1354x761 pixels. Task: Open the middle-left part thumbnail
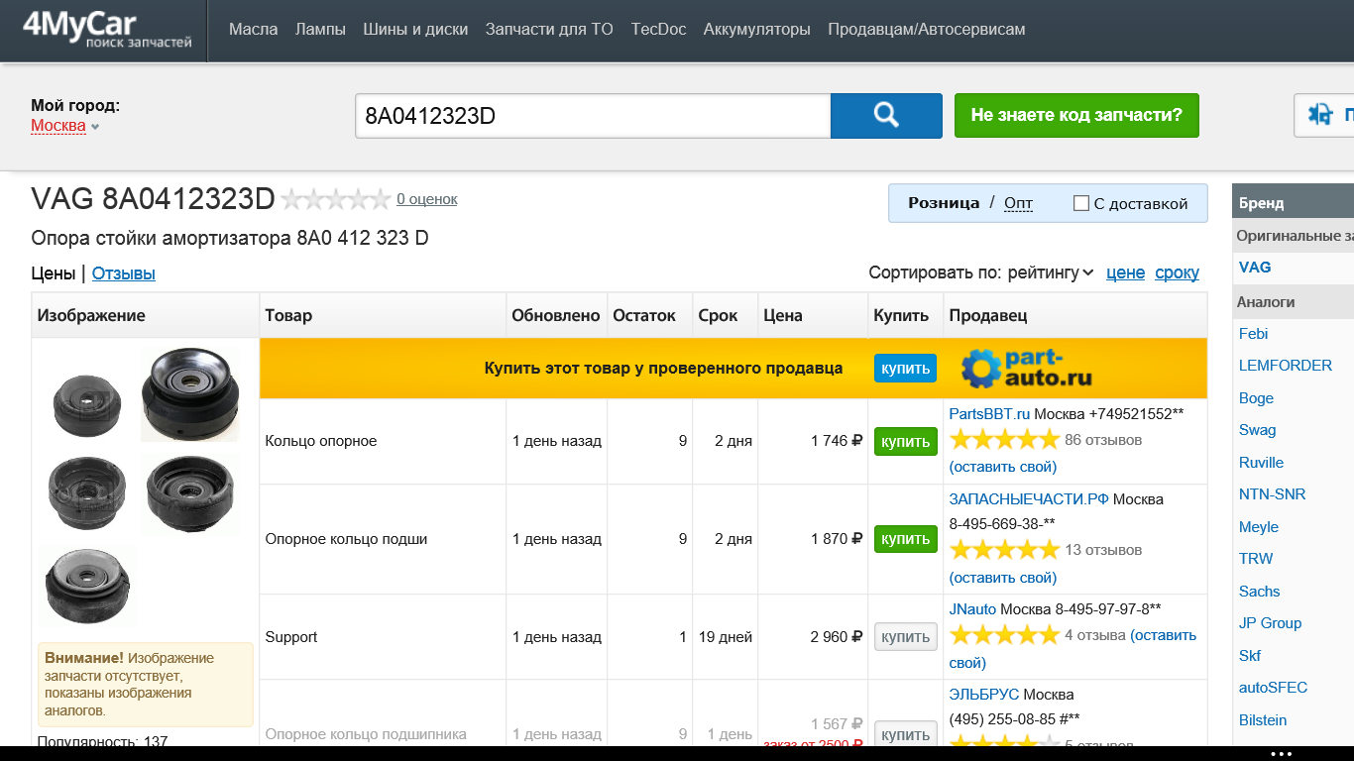pyautogui.click(x=87, y=492)
